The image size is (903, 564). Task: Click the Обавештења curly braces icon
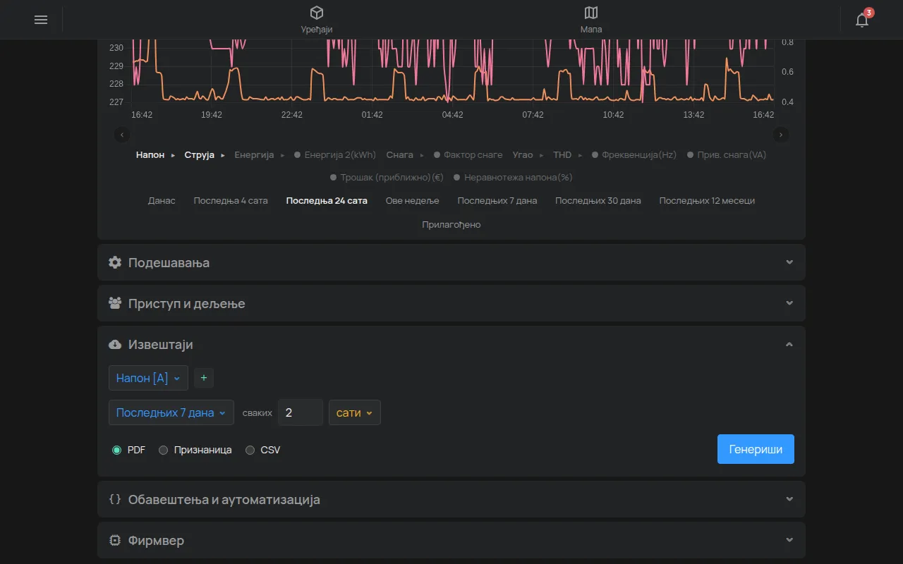coord(115,499)
